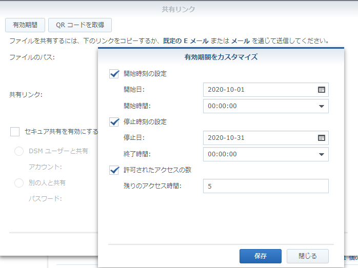Click the 閉じる button
The image size is (358, 268).
pyautogui.click(x=308, y=256)
